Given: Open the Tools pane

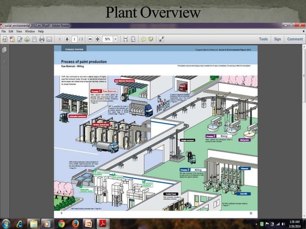Looking at the screenshot, I should pyautogui.click(x=263, y=39).
